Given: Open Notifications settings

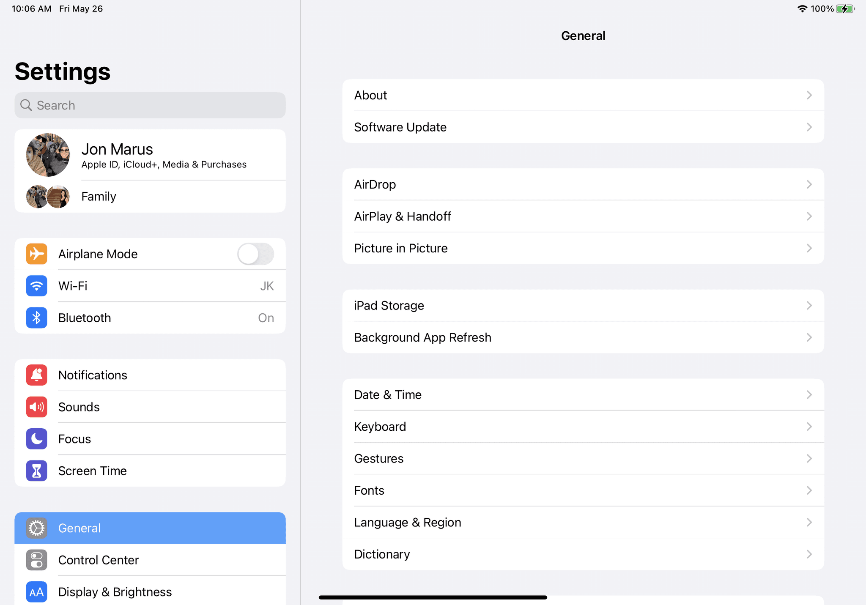Looking at the screenshot, I should point(150,375).
